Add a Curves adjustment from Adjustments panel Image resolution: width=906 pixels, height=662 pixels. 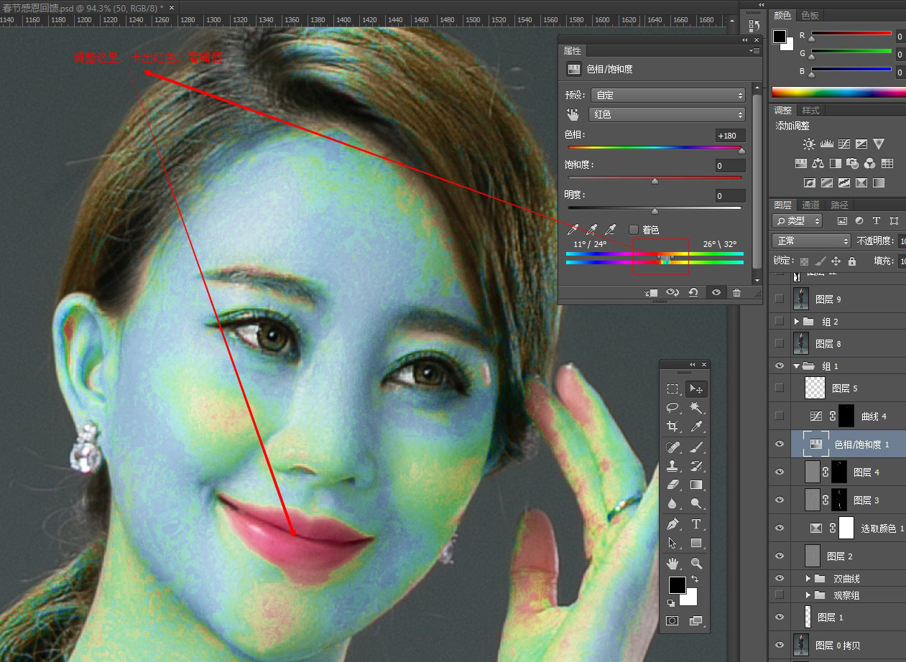coord(844,144)
